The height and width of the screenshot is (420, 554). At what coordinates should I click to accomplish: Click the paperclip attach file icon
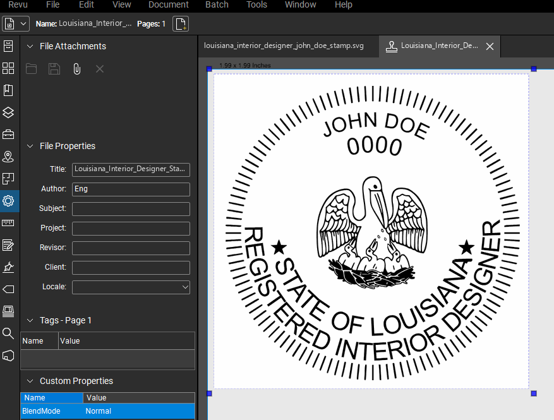76,69
